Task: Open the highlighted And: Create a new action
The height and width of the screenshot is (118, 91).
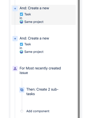Action: coord(43,15)
